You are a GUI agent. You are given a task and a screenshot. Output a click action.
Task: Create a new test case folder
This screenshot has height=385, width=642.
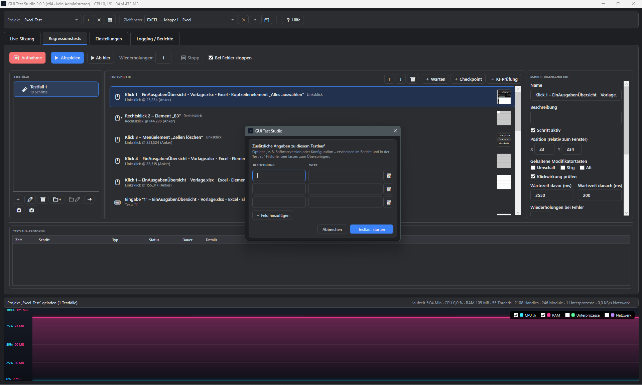(x=57, y=200)
